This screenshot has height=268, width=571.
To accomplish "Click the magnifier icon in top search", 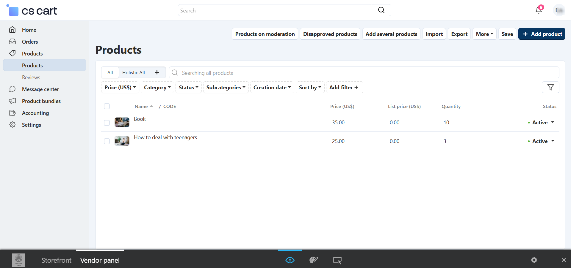I will coord(381,10).
